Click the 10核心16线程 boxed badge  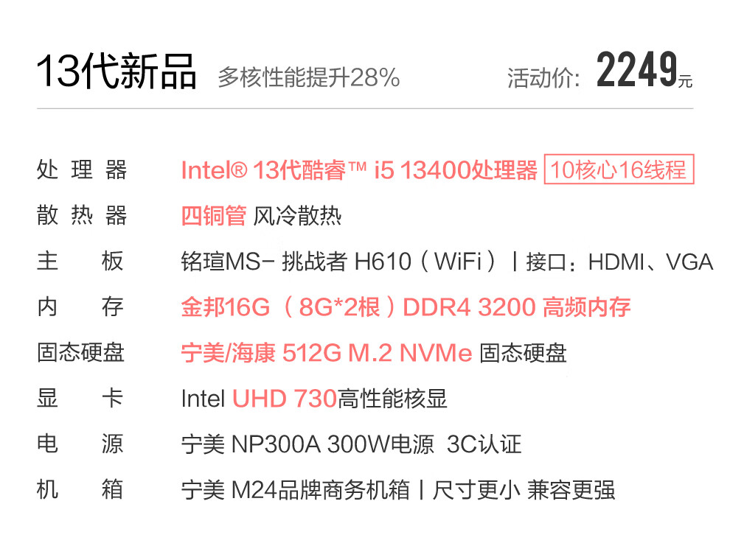619,169
